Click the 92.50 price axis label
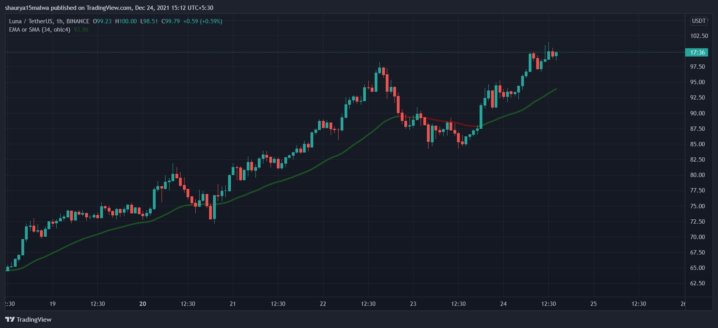The width and height of the screenshot is (718, 328). coord(697,98)
